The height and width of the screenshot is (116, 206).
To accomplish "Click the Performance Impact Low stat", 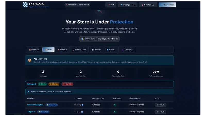I will [x=156, y=73].
